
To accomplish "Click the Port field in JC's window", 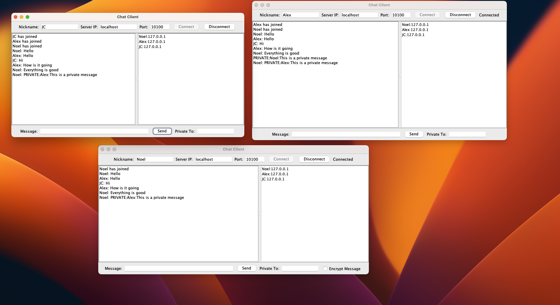I will (x=160, y=27).
